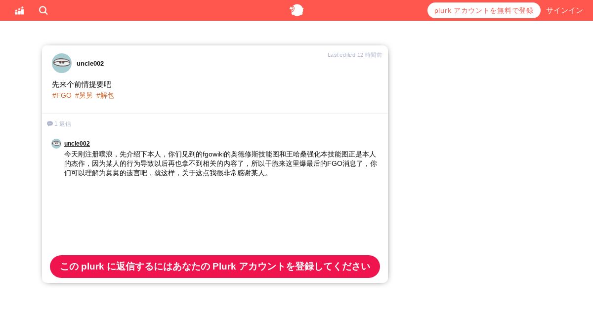Go home via the Plurk logo
593x311 pixels.
click(296, 10)
